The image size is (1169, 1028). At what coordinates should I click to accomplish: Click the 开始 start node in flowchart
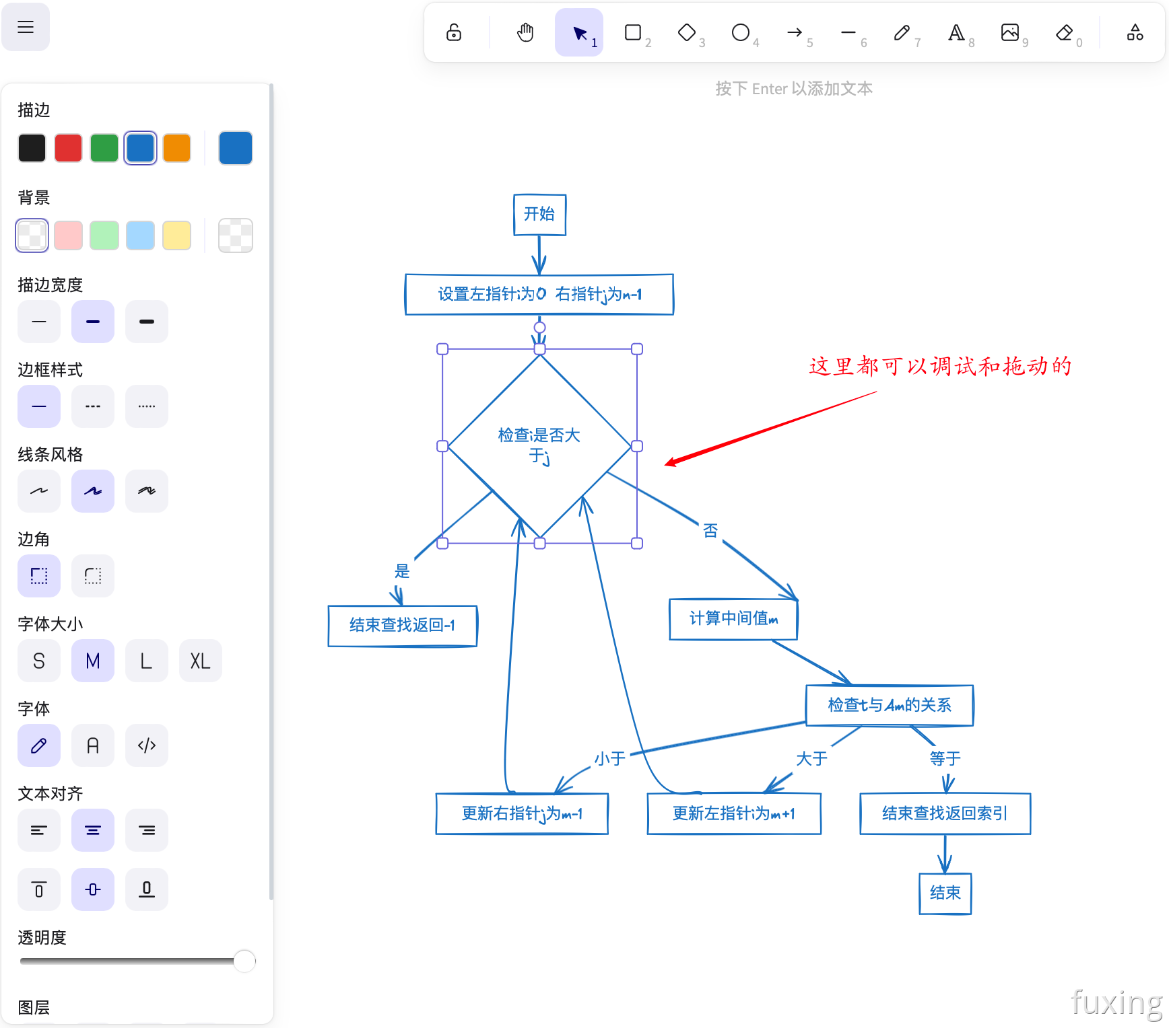539,215
